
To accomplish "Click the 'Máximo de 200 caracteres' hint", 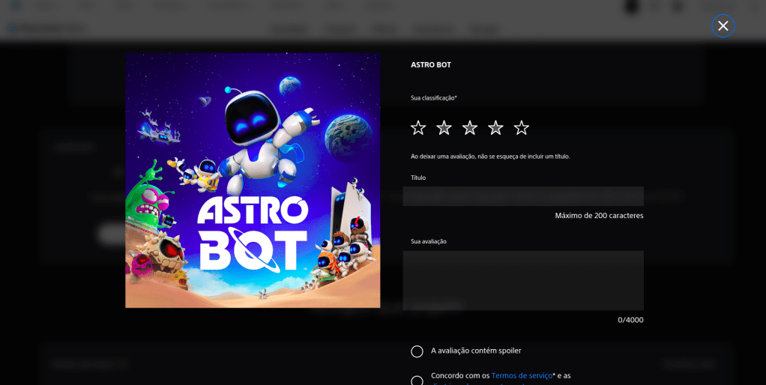I will pyautogui.click(x=599, y=215).
